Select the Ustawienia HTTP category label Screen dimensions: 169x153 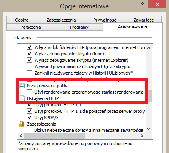(43, 98)
